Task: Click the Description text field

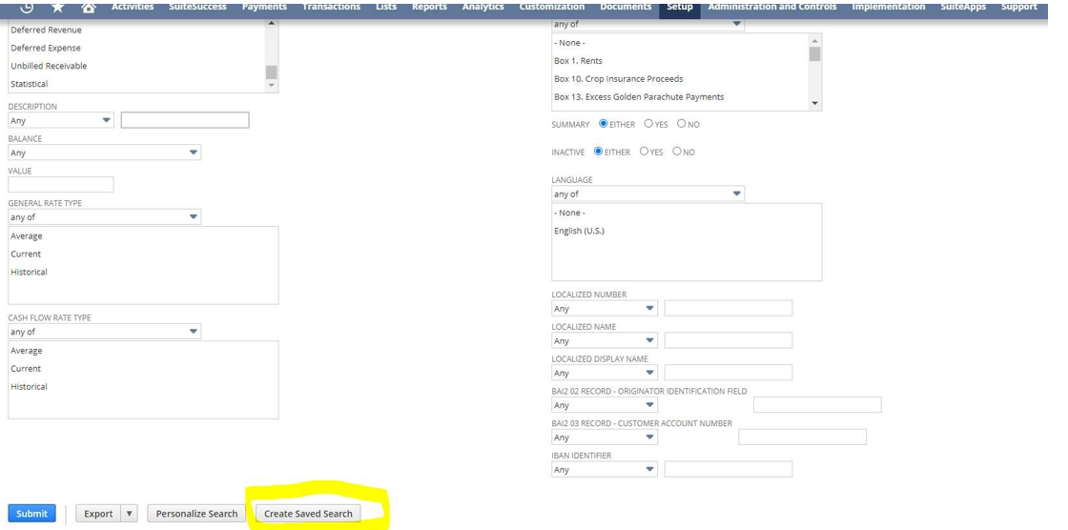Action: pyautogui.click(x=185, y=120)
